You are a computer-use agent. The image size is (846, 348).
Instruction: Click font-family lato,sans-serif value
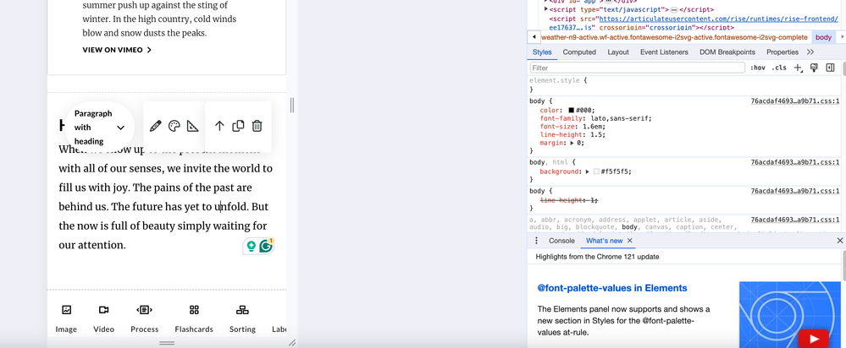click(x=619, y=118)
